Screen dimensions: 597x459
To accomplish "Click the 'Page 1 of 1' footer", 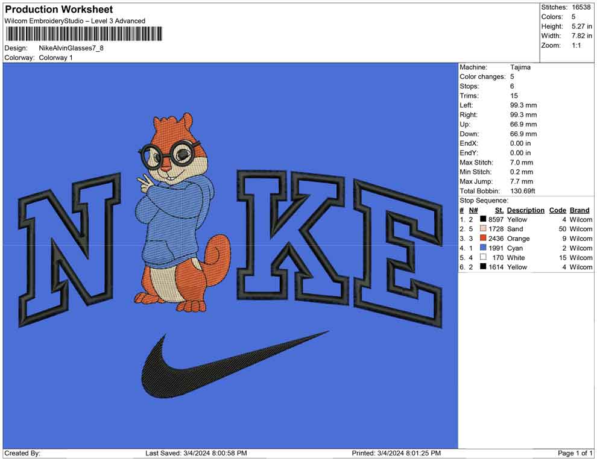I will pos(575,453).
